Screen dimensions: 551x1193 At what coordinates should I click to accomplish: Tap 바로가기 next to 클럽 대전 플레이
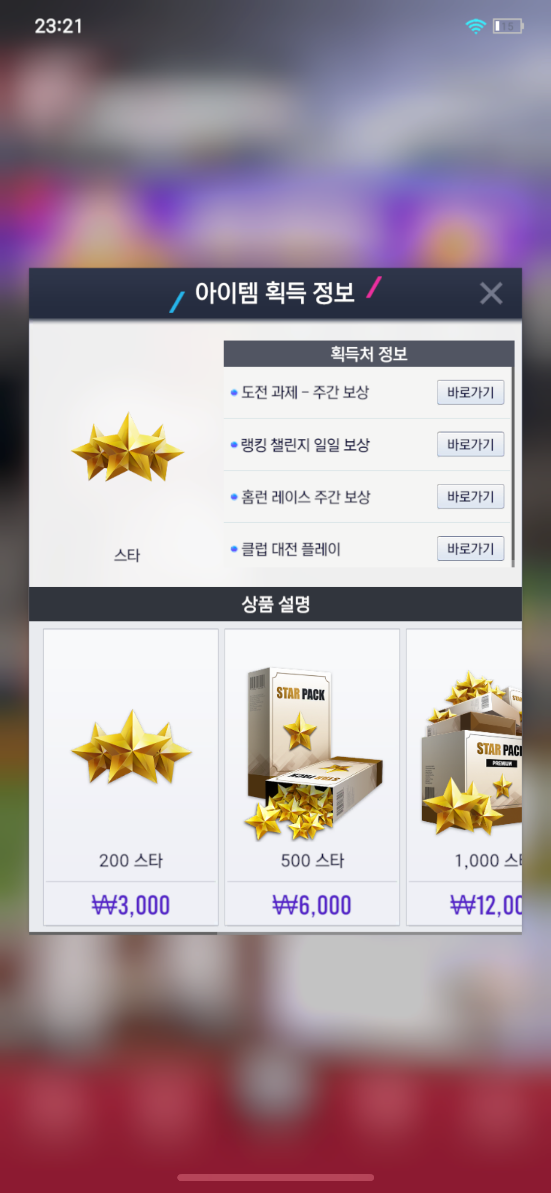470,549
